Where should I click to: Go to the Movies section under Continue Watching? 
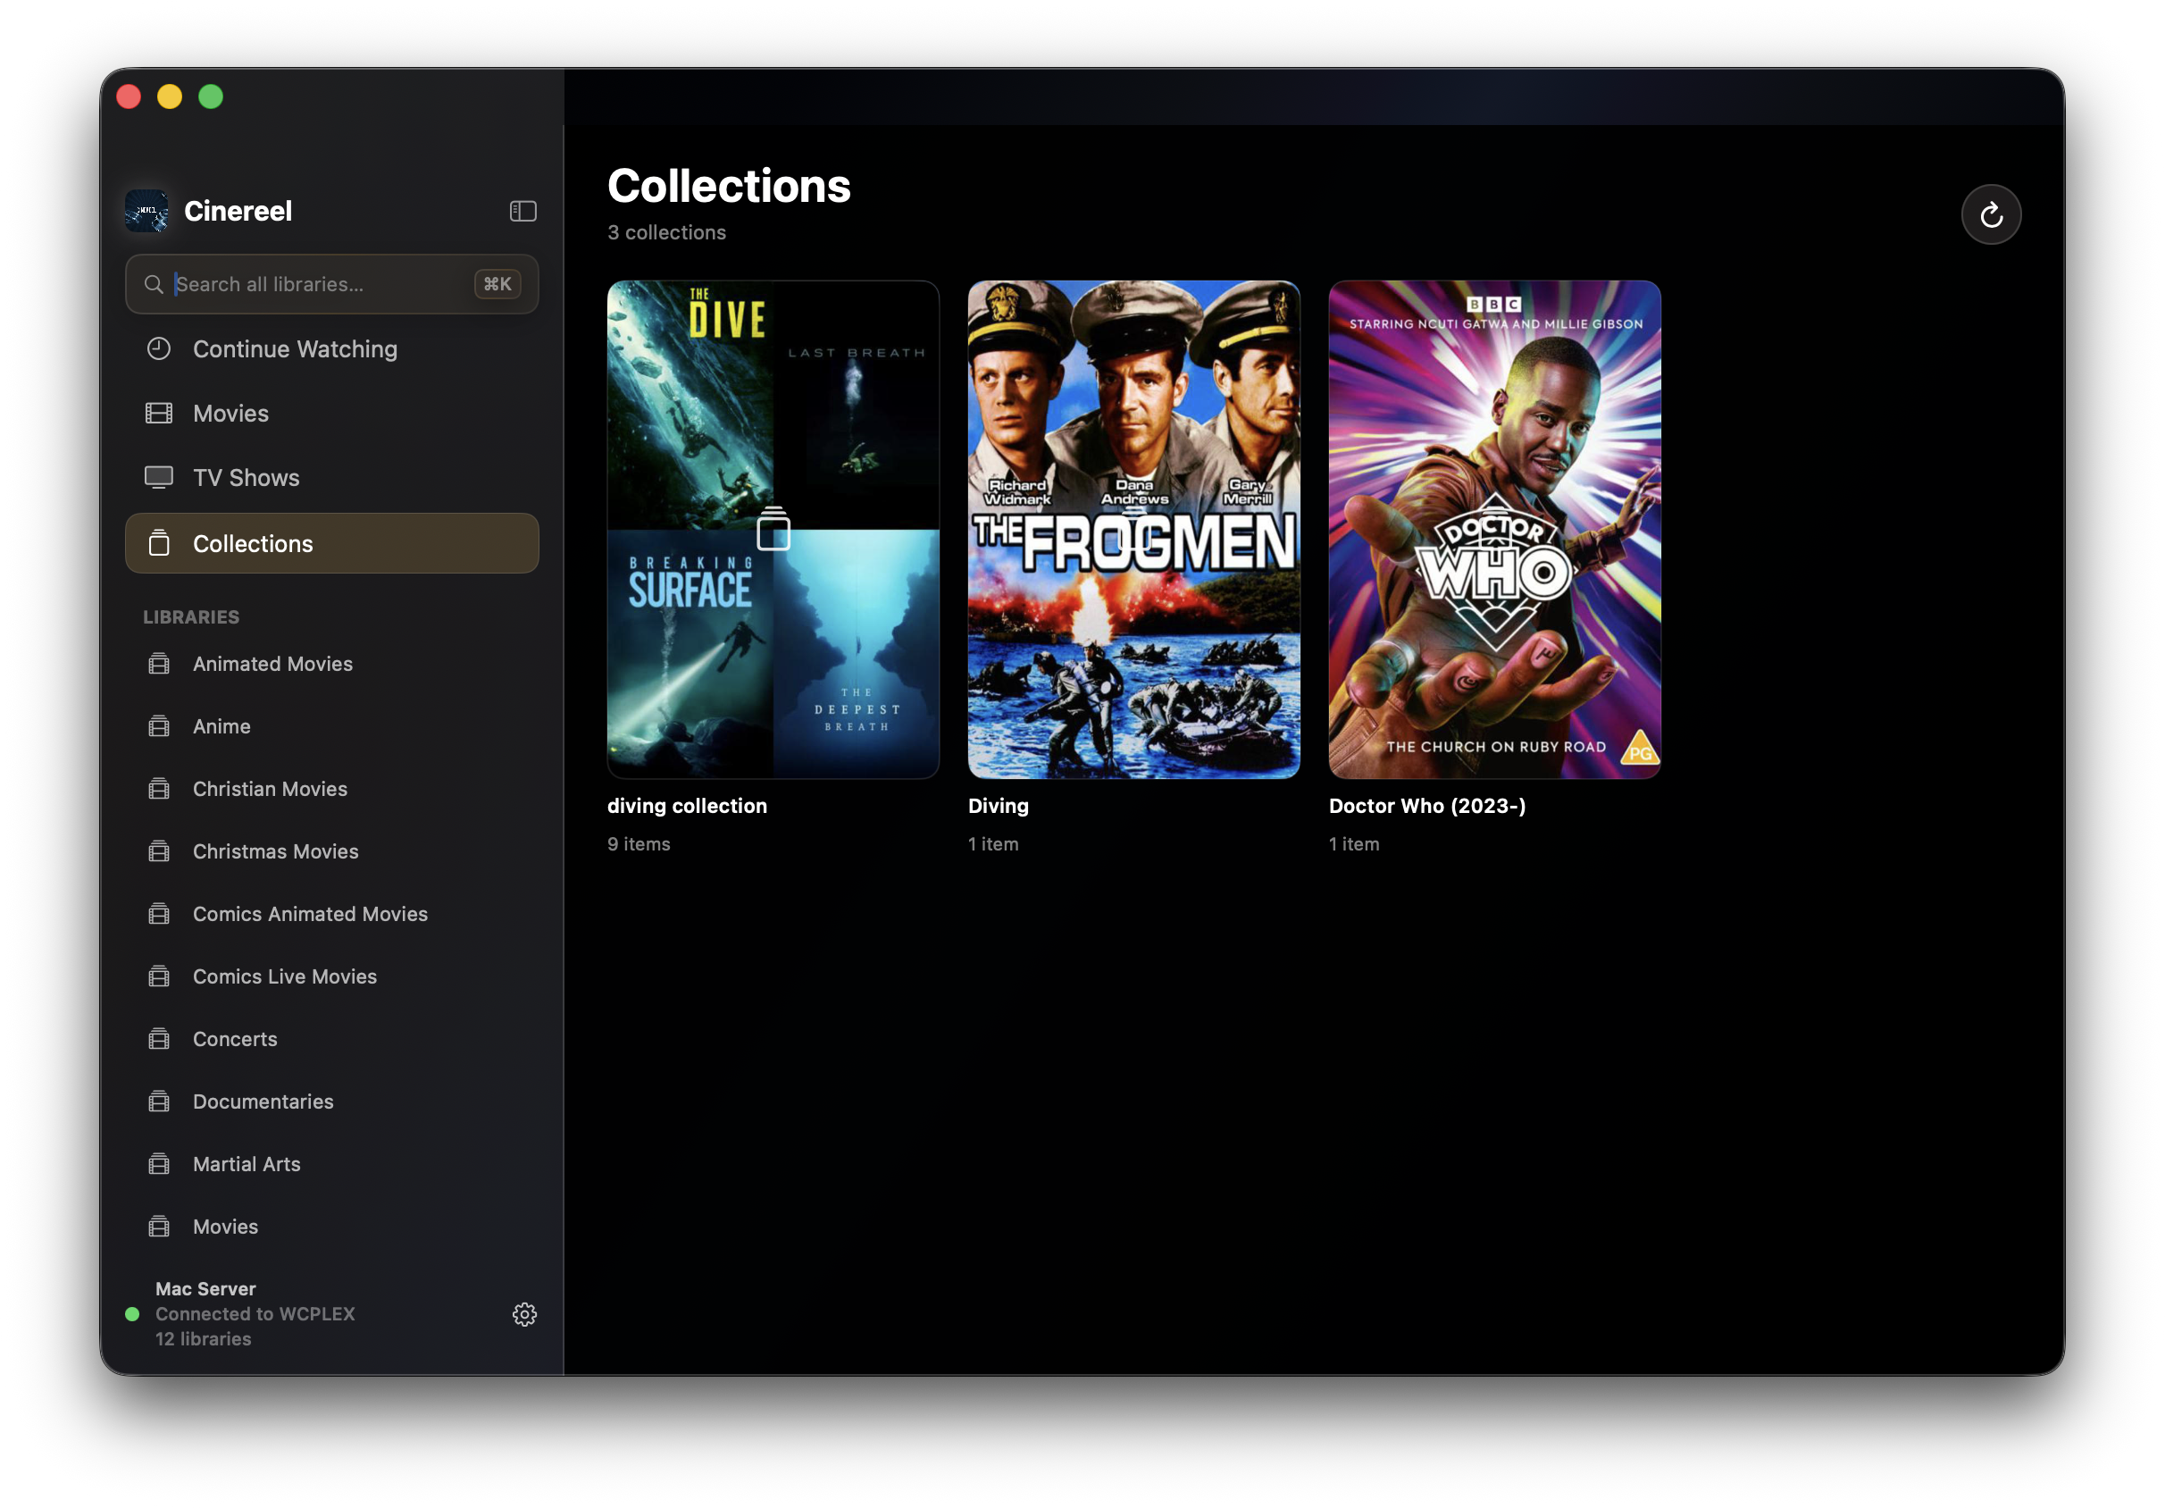click(x=332, y=413)
